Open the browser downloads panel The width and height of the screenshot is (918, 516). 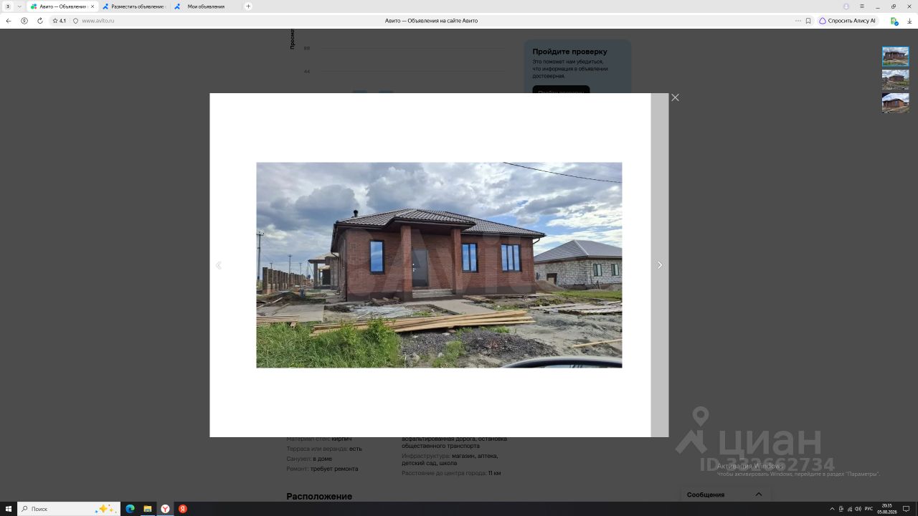[909, 21]
